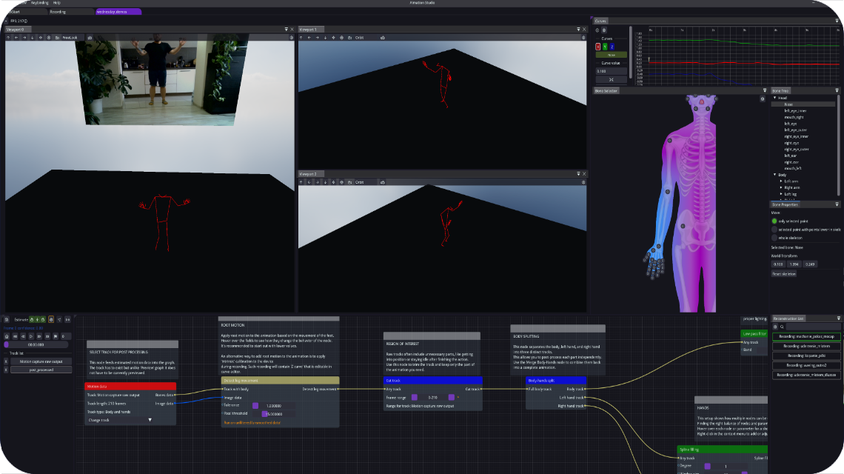The image size is (844, 474).
Task: Click the highlighted orange-bordered estimate icon
Action: 51,319
